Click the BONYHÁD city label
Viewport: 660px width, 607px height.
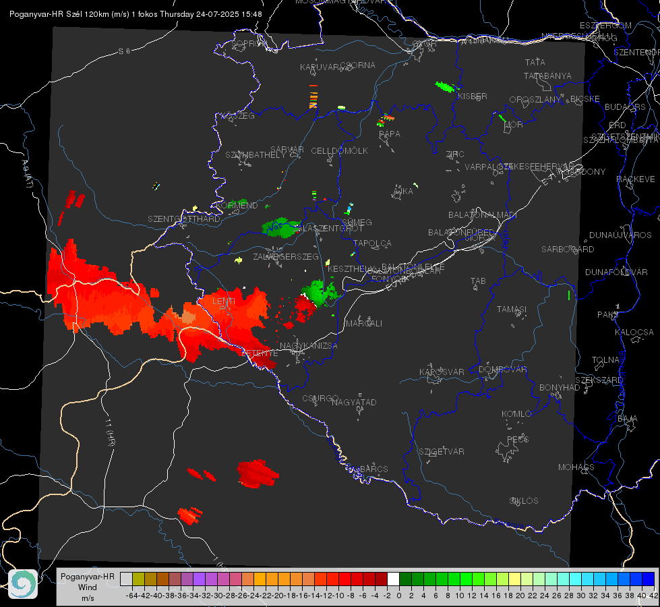[560, 388]
